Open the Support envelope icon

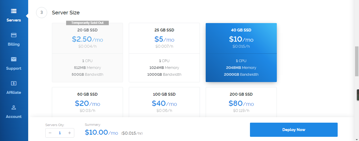coord(14,59)
